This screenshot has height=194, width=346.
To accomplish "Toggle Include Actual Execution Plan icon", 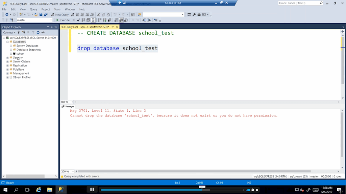I will [x=100, y=20].
